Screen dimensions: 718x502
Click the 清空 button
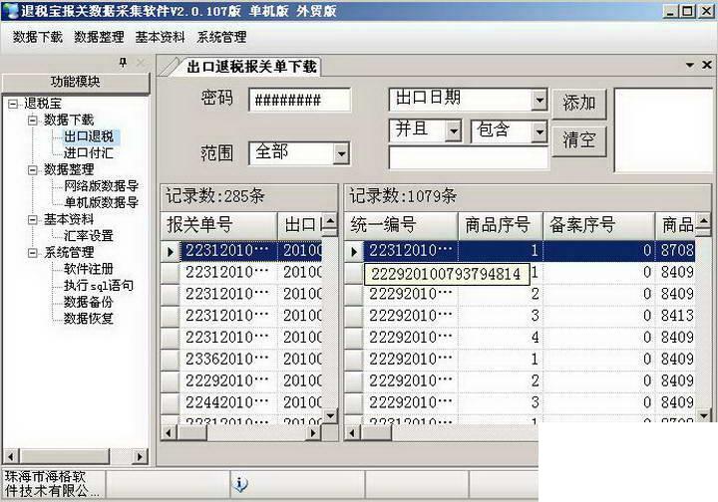point(579,140)
